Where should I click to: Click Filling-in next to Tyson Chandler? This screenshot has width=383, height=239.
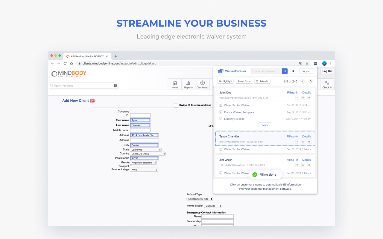pyautogui.click(x=292, y=136)
